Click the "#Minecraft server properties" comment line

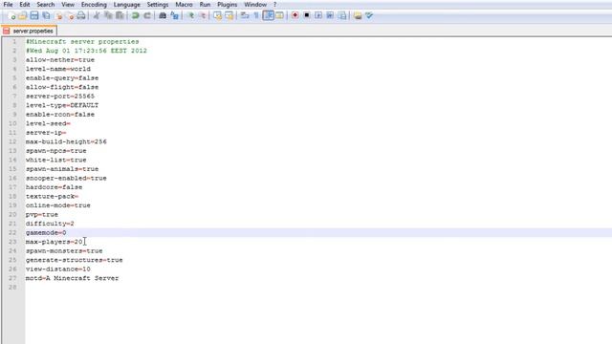click(82, 41)
